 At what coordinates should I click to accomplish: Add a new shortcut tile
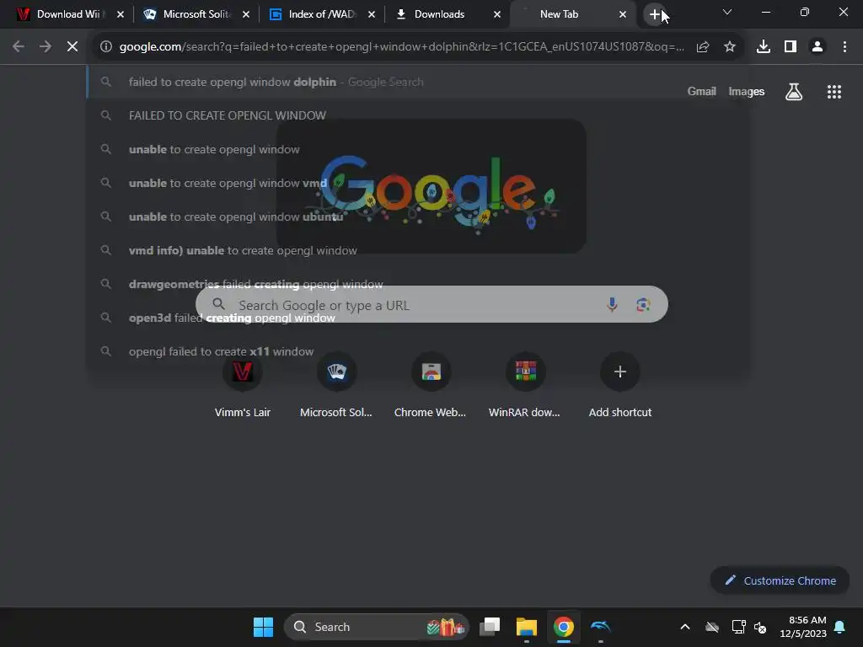[x=619, y=385]
